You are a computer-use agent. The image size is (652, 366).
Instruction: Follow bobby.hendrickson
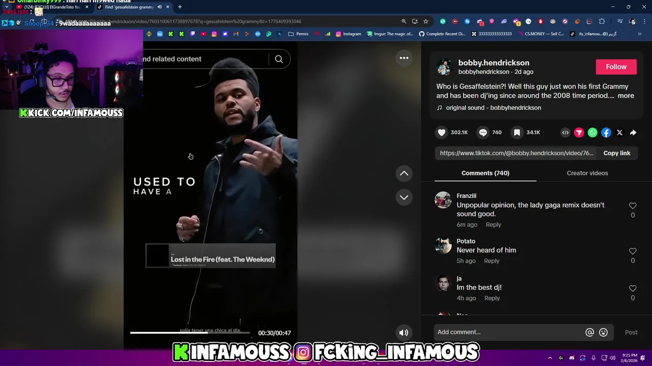[616, 67]
